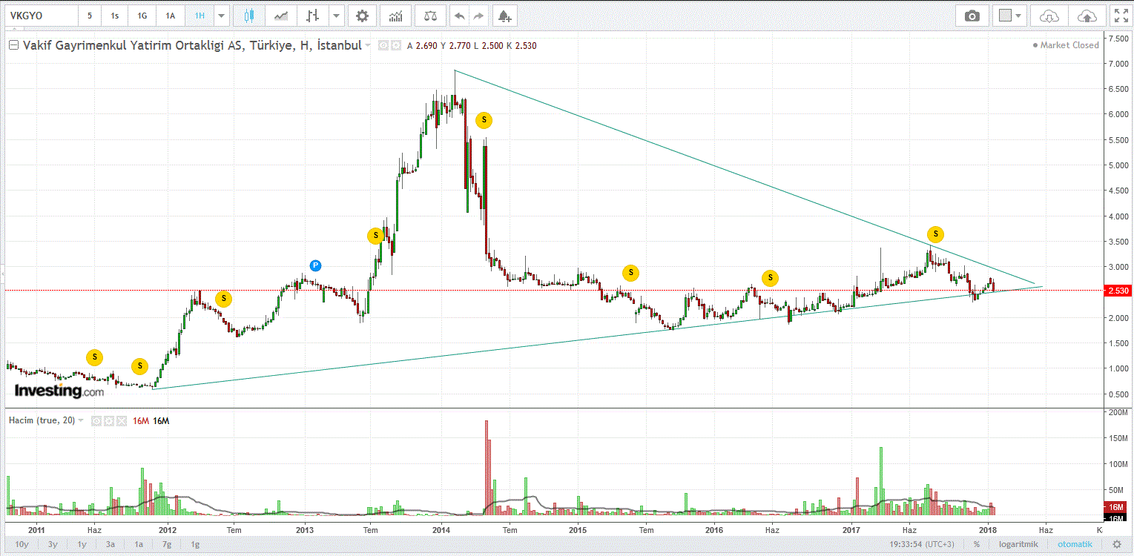Click the S marker near 2015 mid-year
The height and width of the screenshot is (556, 1134).
[x=630, y=273]
